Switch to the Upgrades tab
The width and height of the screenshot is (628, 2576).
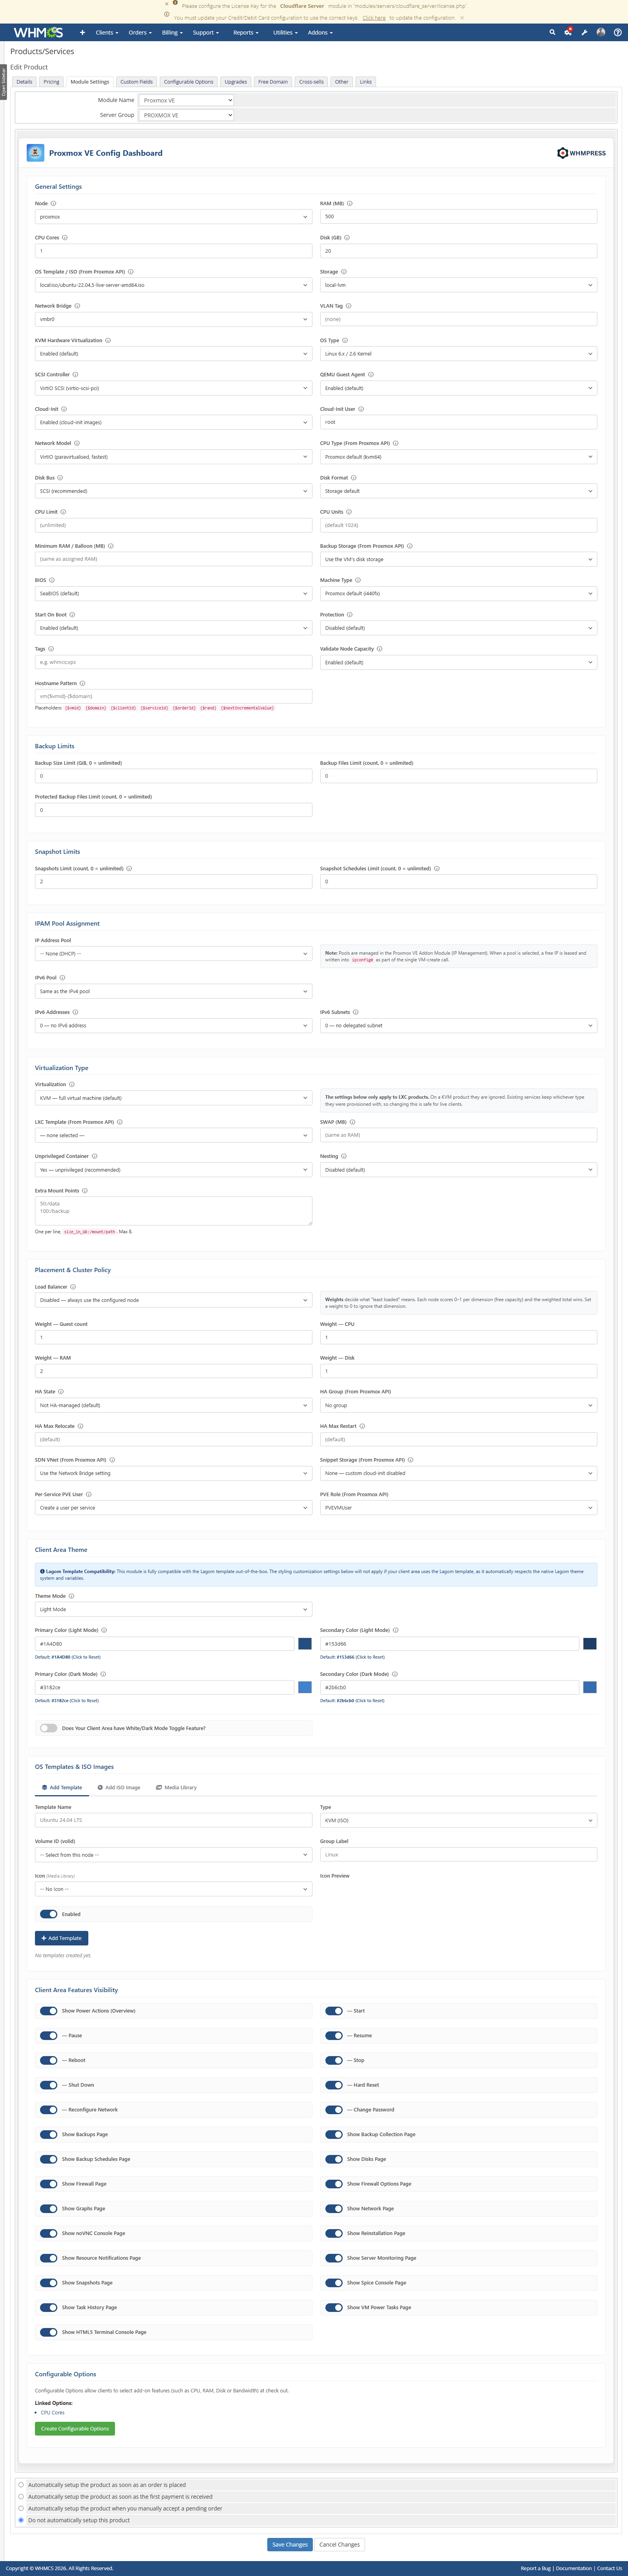(x=236, y=82)
